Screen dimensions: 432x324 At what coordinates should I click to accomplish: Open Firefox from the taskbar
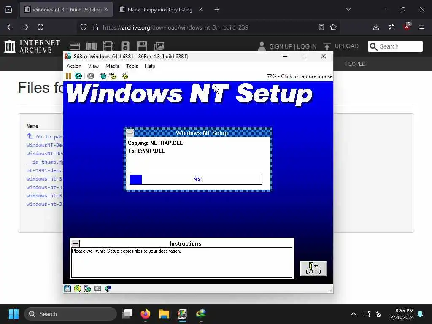point(146,314)
